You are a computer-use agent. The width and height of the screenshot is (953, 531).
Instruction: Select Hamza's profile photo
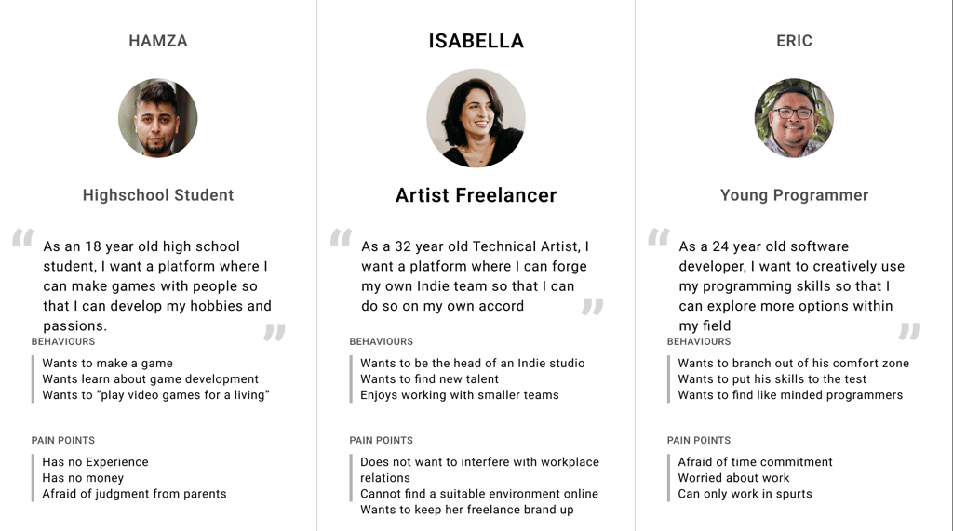click(157, 118)
